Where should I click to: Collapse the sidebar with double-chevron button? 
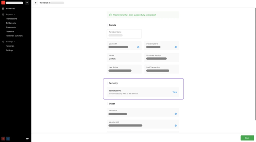click(x=27, y=3)
